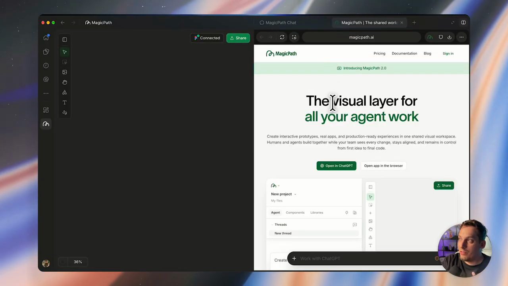The height and width of the screenshot is (286, 508).
Task: Open the logo dropdown above New project
Action: coord(275,186)
